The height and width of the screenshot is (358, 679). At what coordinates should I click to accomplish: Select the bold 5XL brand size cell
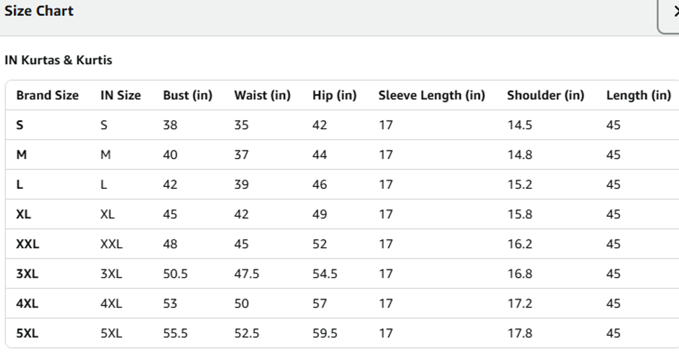27,333
